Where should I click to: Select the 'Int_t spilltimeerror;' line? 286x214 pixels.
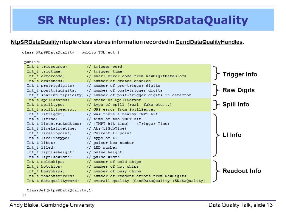tap(52, 109)
